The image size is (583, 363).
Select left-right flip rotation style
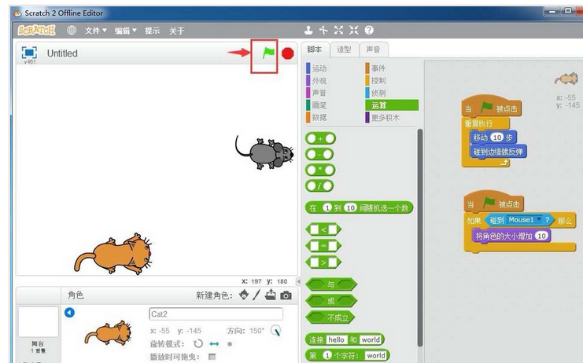[214, 344]
